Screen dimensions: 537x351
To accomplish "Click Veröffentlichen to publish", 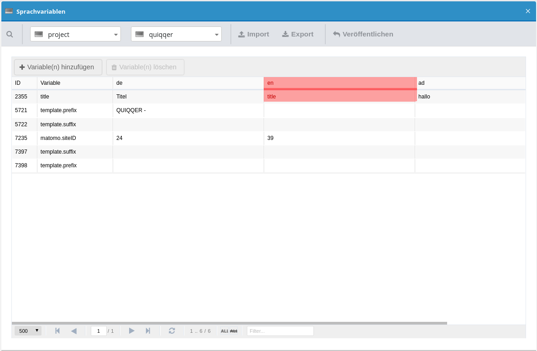I will [363, 34].
